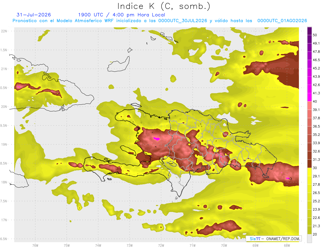Click the "68W" longitude label

tap(287, 245)
